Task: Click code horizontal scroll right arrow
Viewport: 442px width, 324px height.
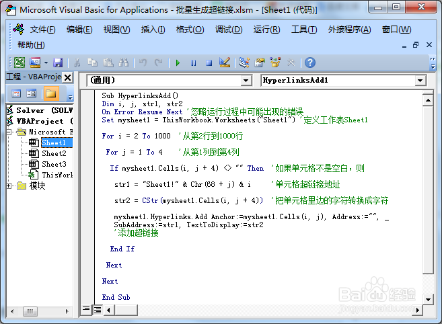Action: click(418, 310)
